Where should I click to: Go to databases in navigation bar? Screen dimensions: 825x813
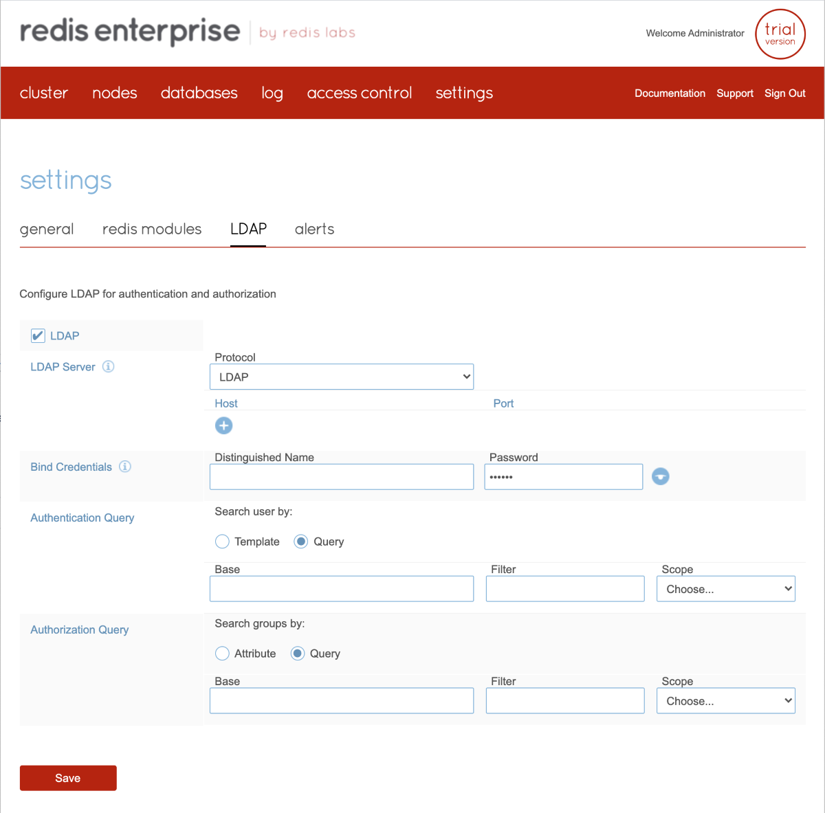(x=199, y=93)
